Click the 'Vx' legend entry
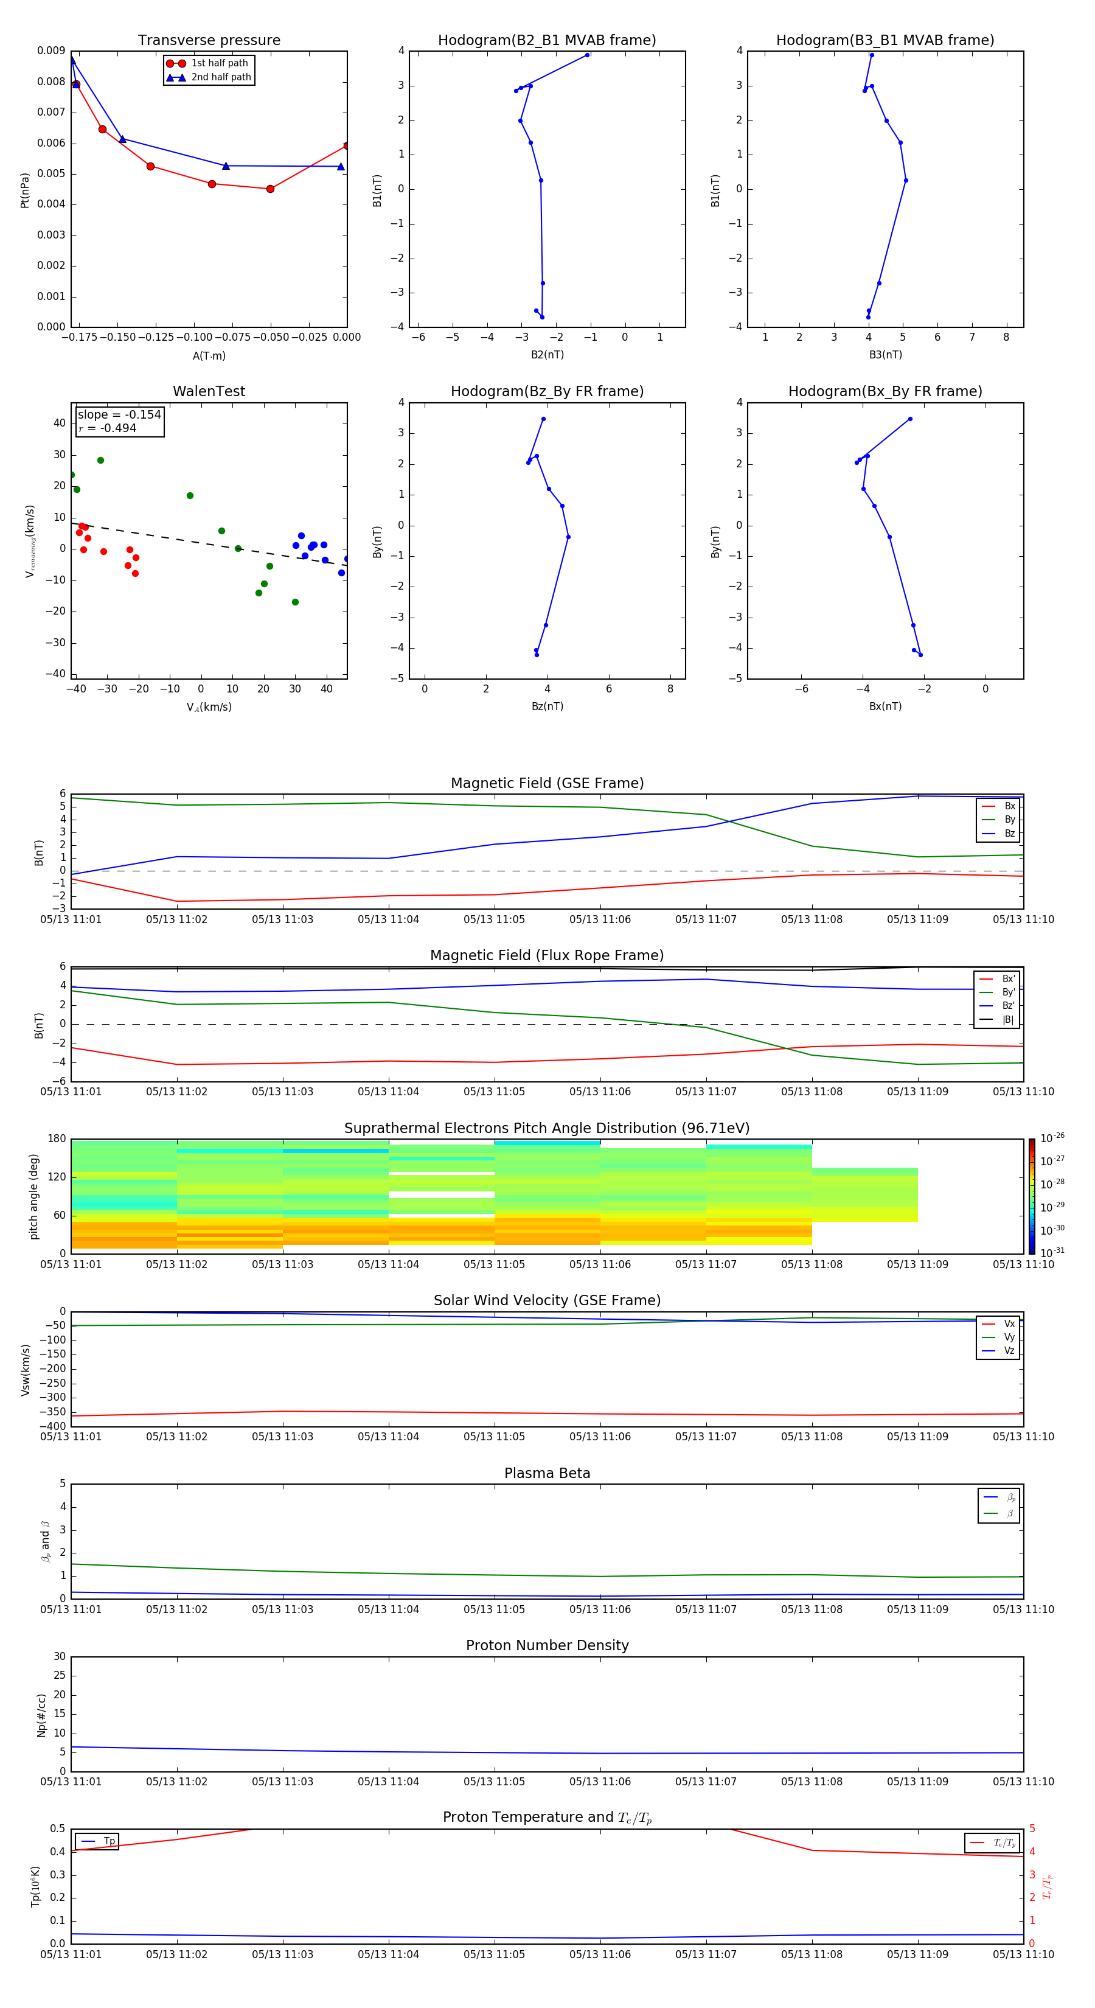This screenshot has width=1095, height=2008. coord(998,1323)
